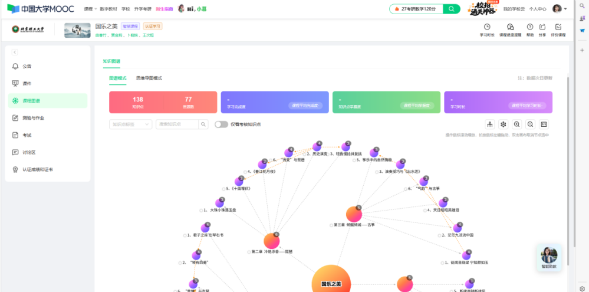
Task: Click the green search button in header
Action: [451, 9]
